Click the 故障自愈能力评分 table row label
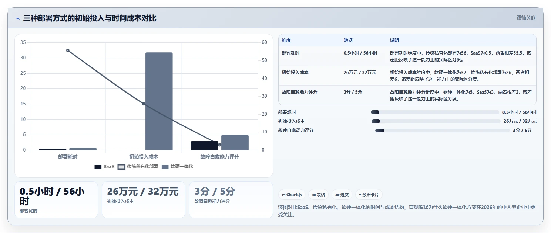The image size is (551, 233). 299,92
